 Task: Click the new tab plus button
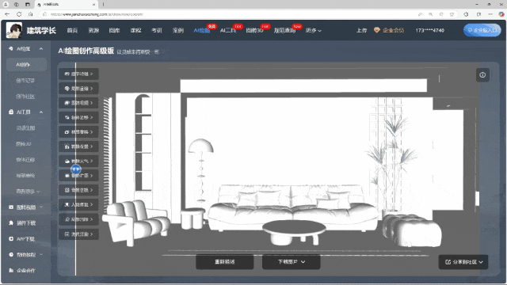point(103,5)
